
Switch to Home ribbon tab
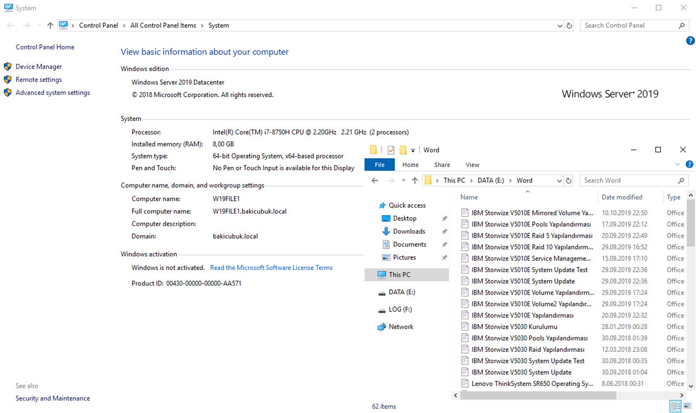[x=410, y=165]
